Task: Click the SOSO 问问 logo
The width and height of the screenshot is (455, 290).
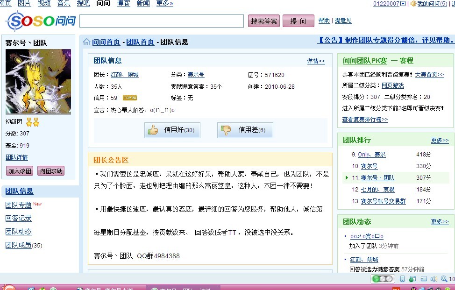Action: tap(41, 21)
